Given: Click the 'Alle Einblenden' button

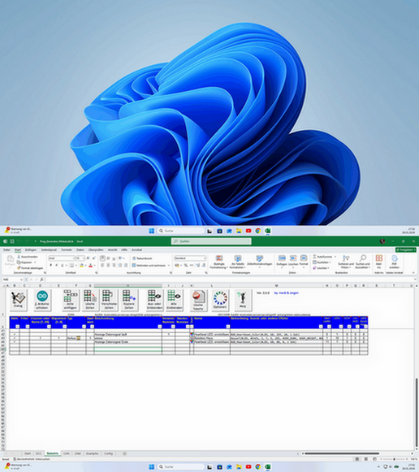Looking at the screenshot, I should [174, 300].
